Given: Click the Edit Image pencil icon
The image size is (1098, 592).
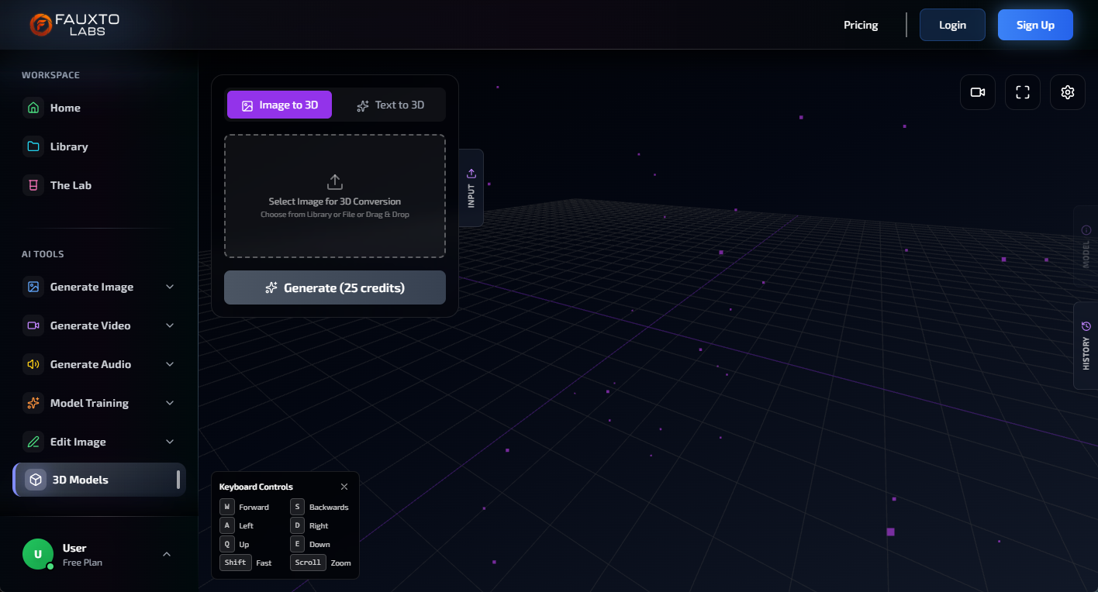Looking at the screenshot, I should click(33, 442).
